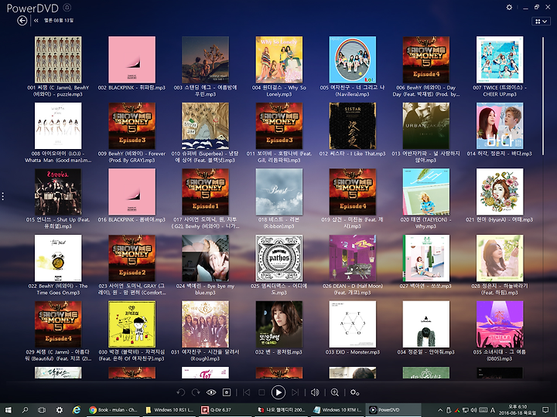Click the star bookmark icon in control bar
Screen dimensions: 557x417
pyautogui.click(x=227, y=392)
